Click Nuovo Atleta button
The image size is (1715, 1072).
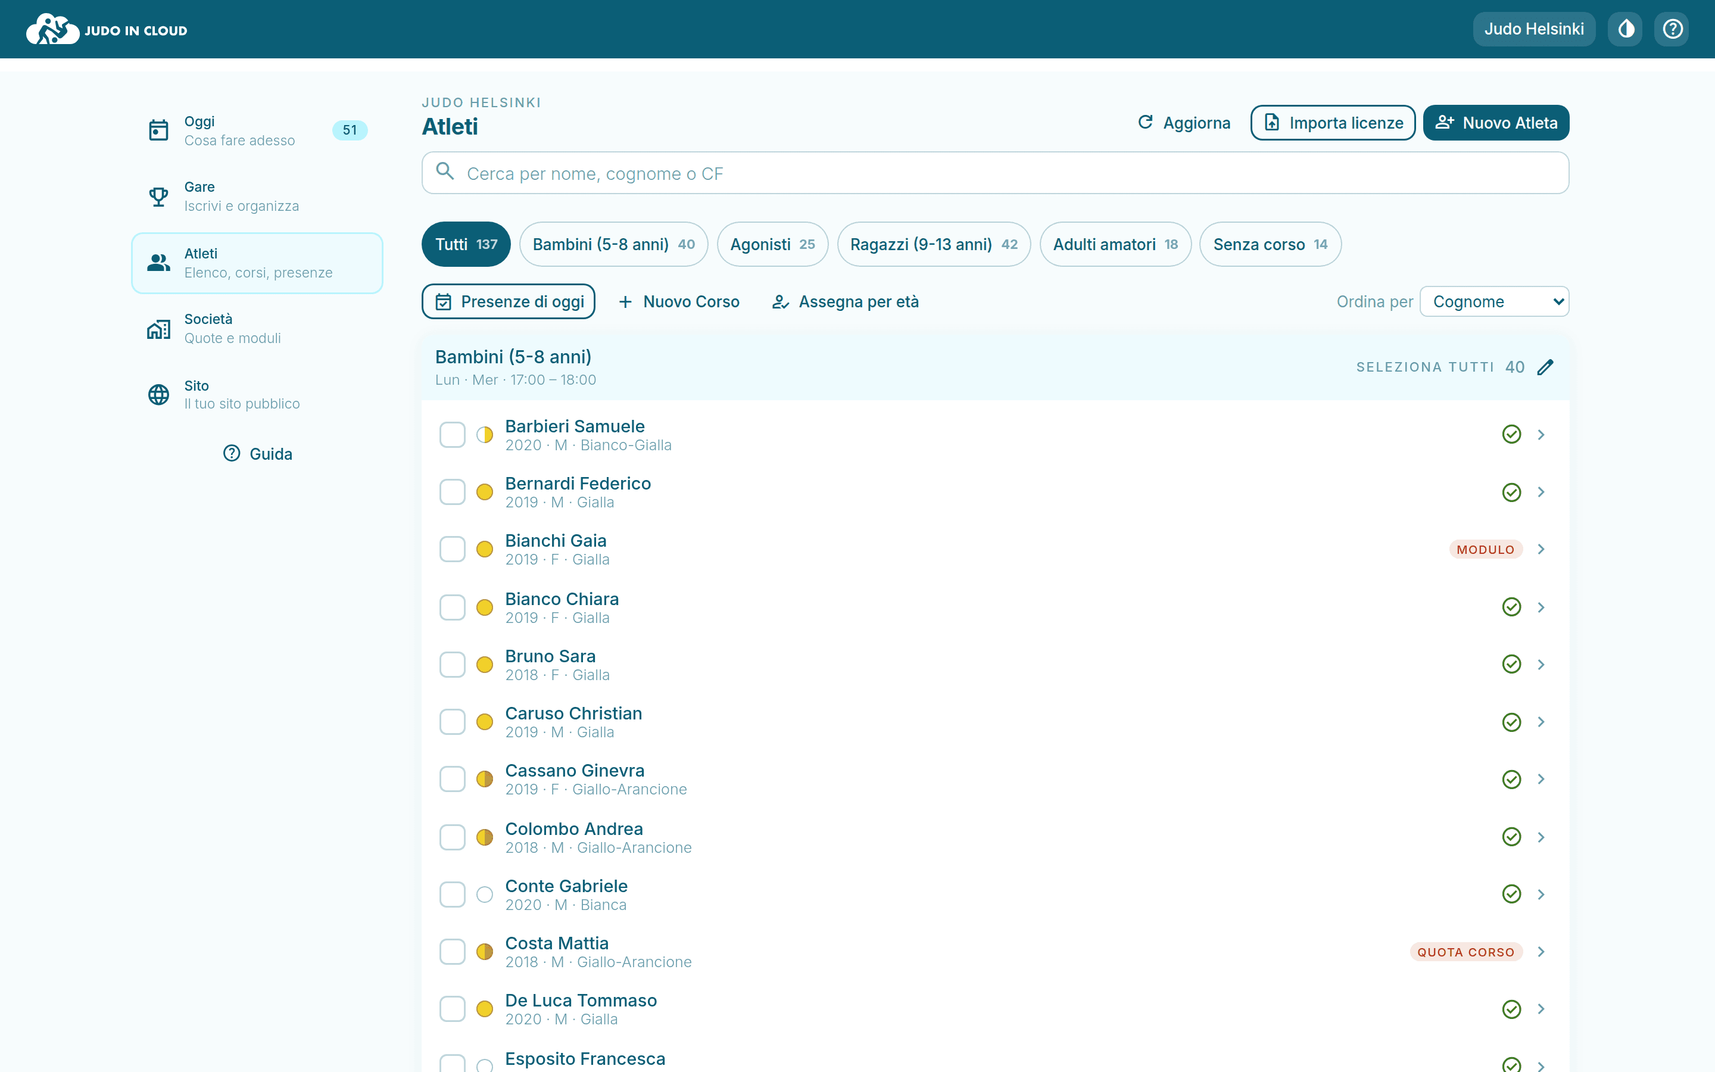(x=1496, y=123)
